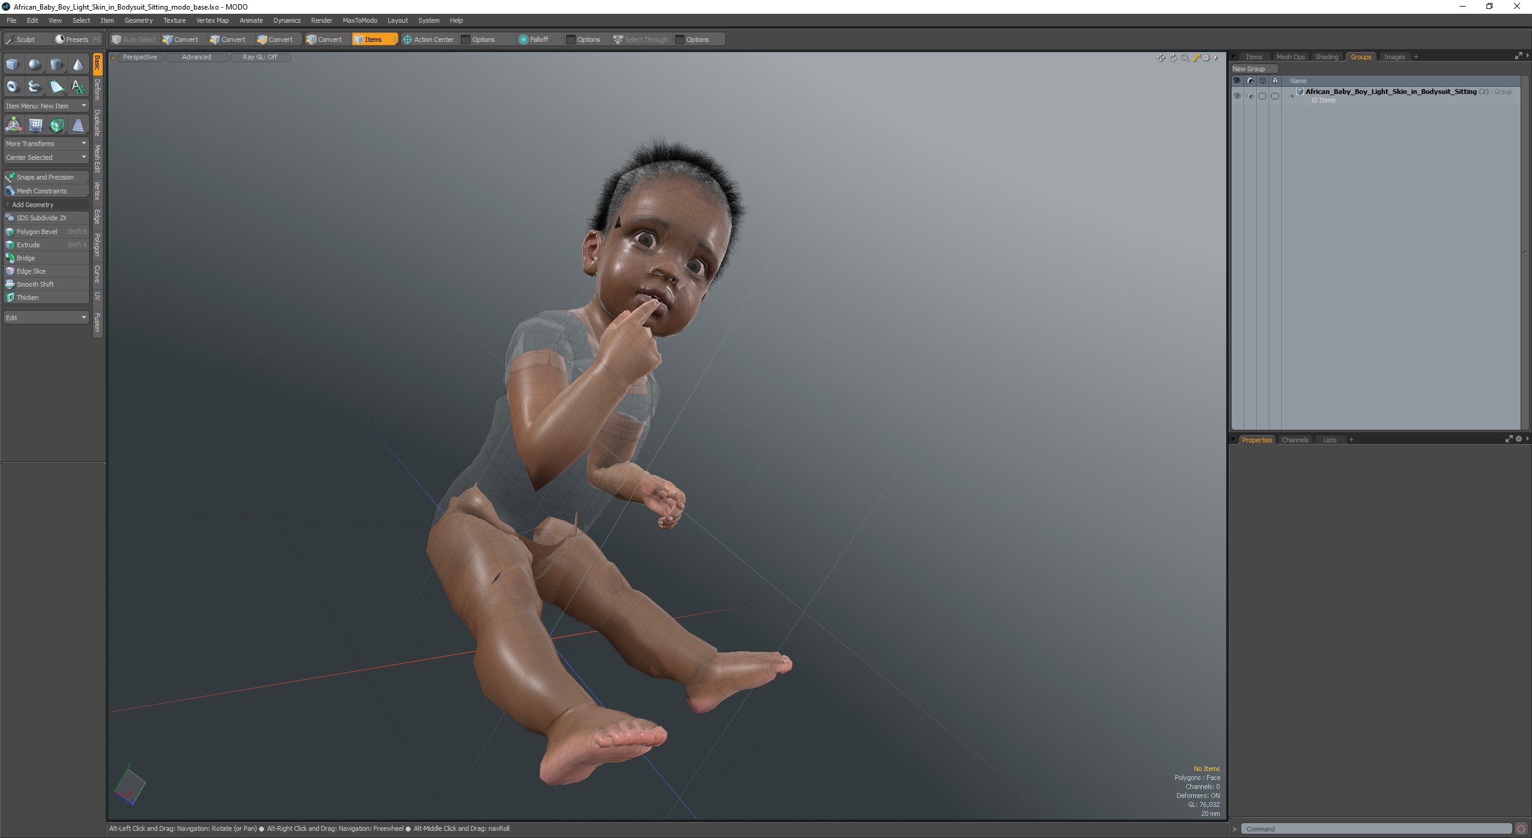Image resolution: width=1532 pixels, height=838 pixels.
Task: Open the Edit dropdown
Action: point(46,318)
